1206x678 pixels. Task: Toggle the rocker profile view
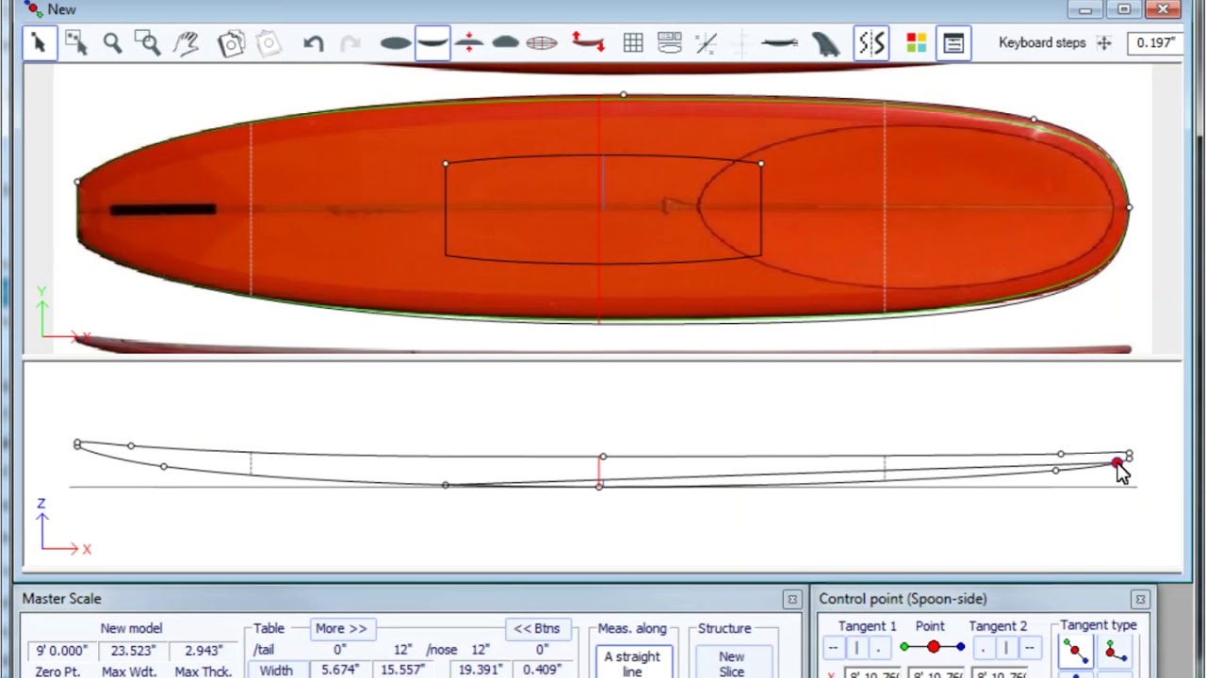coord(432,43)
